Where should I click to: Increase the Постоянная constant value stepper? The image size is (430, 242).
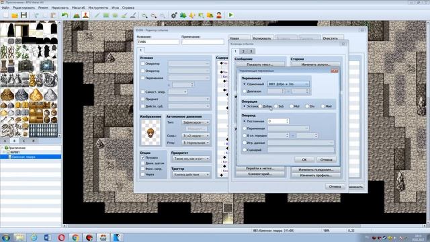[287, 120]
